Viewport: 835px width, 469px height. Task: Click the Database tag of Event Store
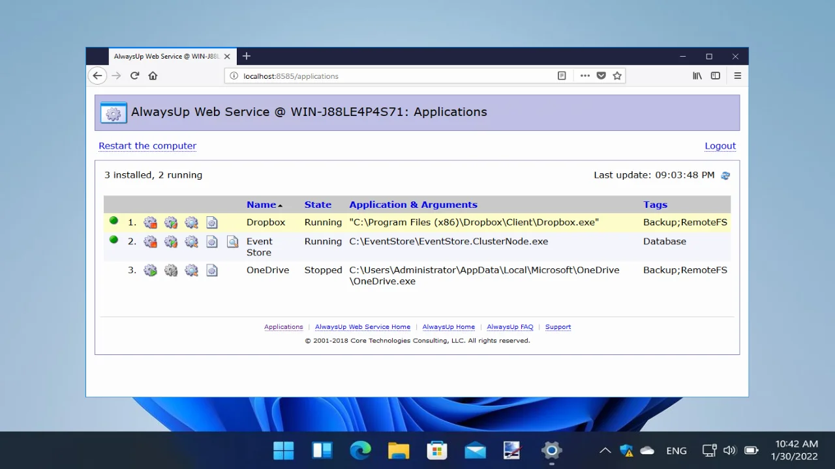(665, 241)
